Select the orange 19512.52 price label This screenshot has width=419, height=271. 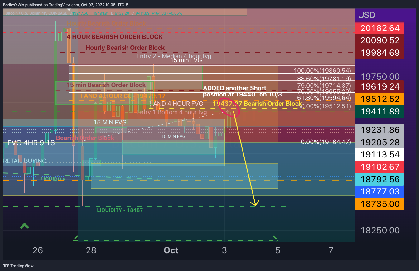point(379,99)
